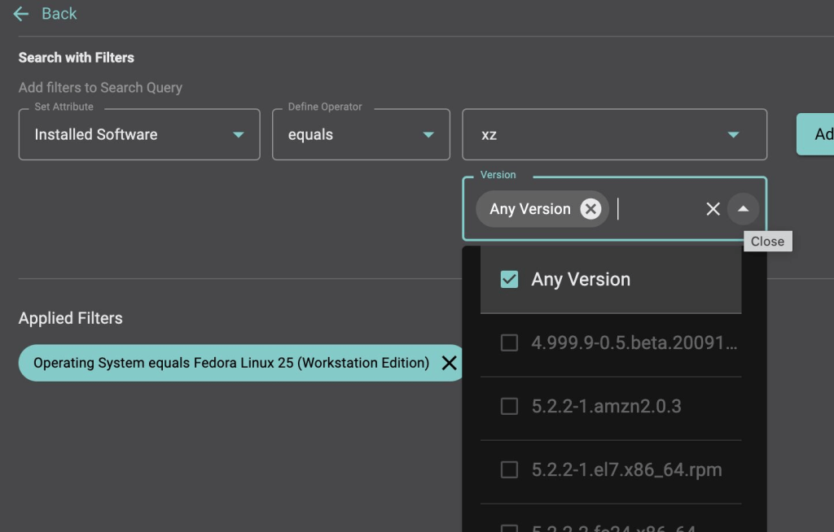Screen dimensions: 834x532
Task: Remove the Any Version chip
Action: [590, 209]
